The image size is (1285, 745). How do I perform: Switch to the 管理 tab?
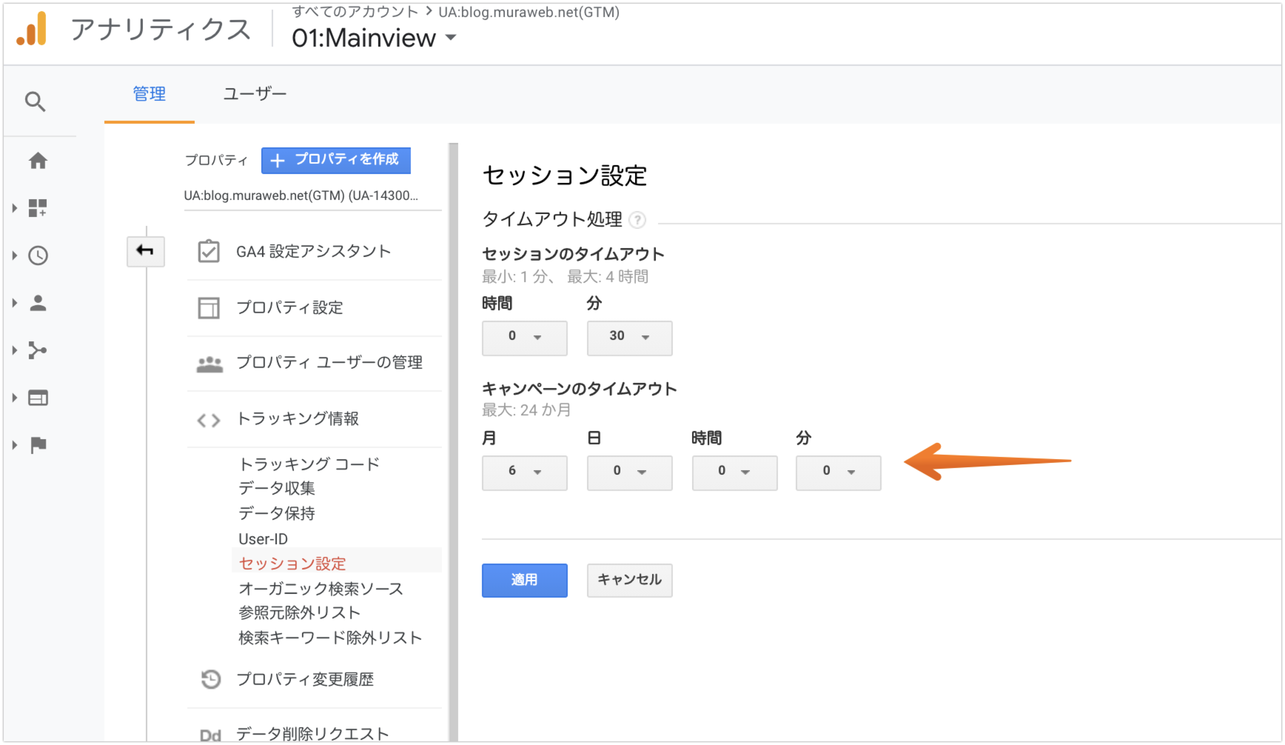point(150,94)
